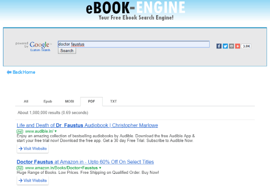Click the gray print share icon

tap(231, 46)
